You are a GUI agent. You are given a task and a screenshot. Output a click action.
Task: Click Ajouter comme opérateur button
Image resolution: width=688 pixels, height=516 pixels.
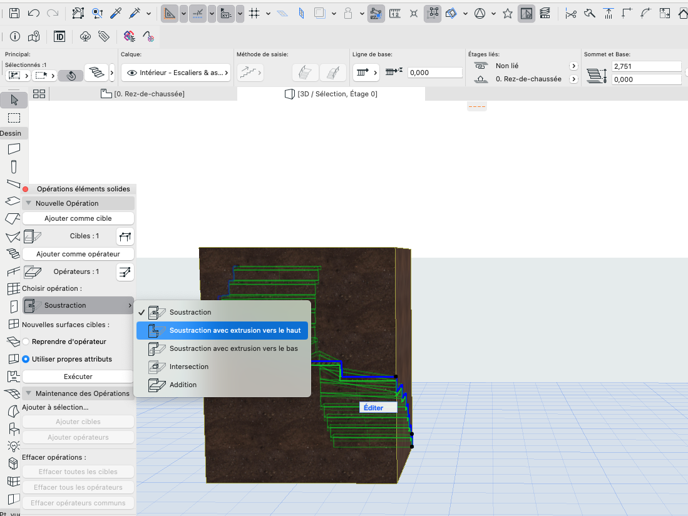pyautogui.click(x=78, y=254)
